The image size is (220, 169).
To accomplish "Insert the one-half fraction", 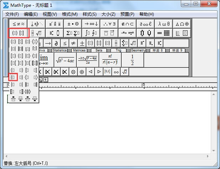I will [132, 60].
